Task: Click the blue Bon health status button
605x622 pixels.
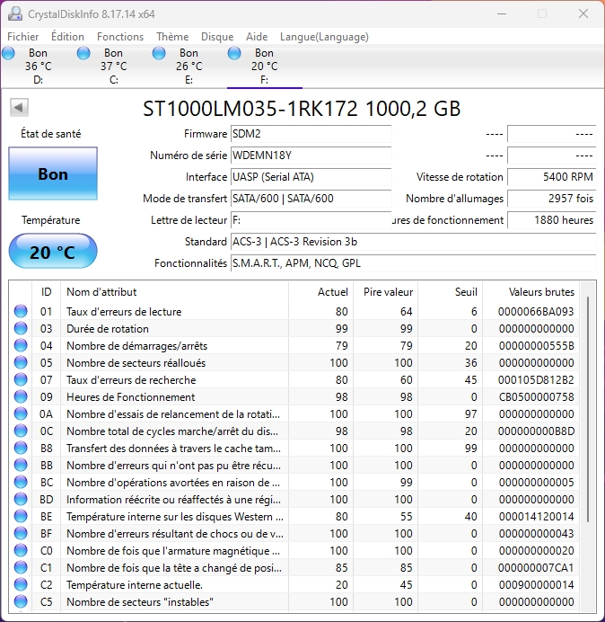Action: [53, 174]
